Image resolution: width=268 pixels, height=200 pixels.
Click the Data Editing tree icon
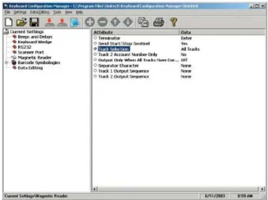point(15,68)
